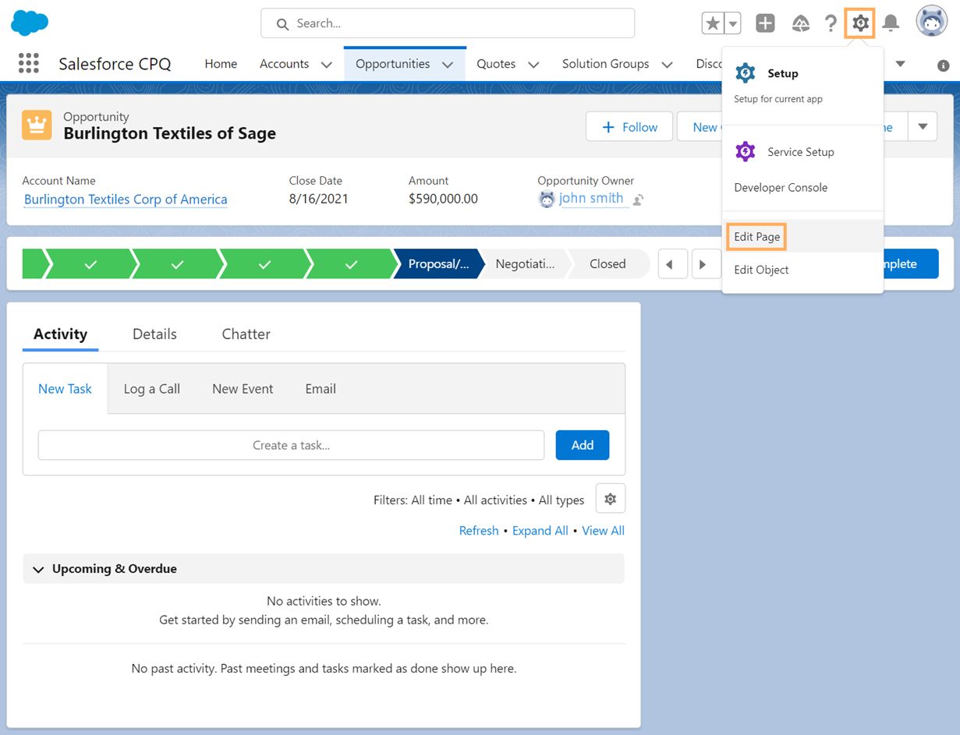
Task: Choose Edit Page from setup menu
Action: coord(802,236)
